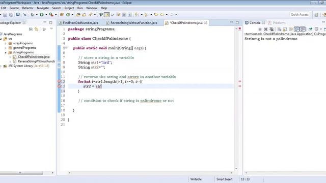The width and height of the screenshot is (326, 183).
Task: Open External Tools dropdown arrow
Action: pyautogui.click(x=56, y=15)
